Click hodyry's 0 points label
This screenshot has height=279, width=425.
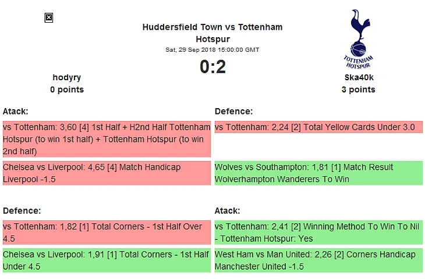(x=67, y=90)
